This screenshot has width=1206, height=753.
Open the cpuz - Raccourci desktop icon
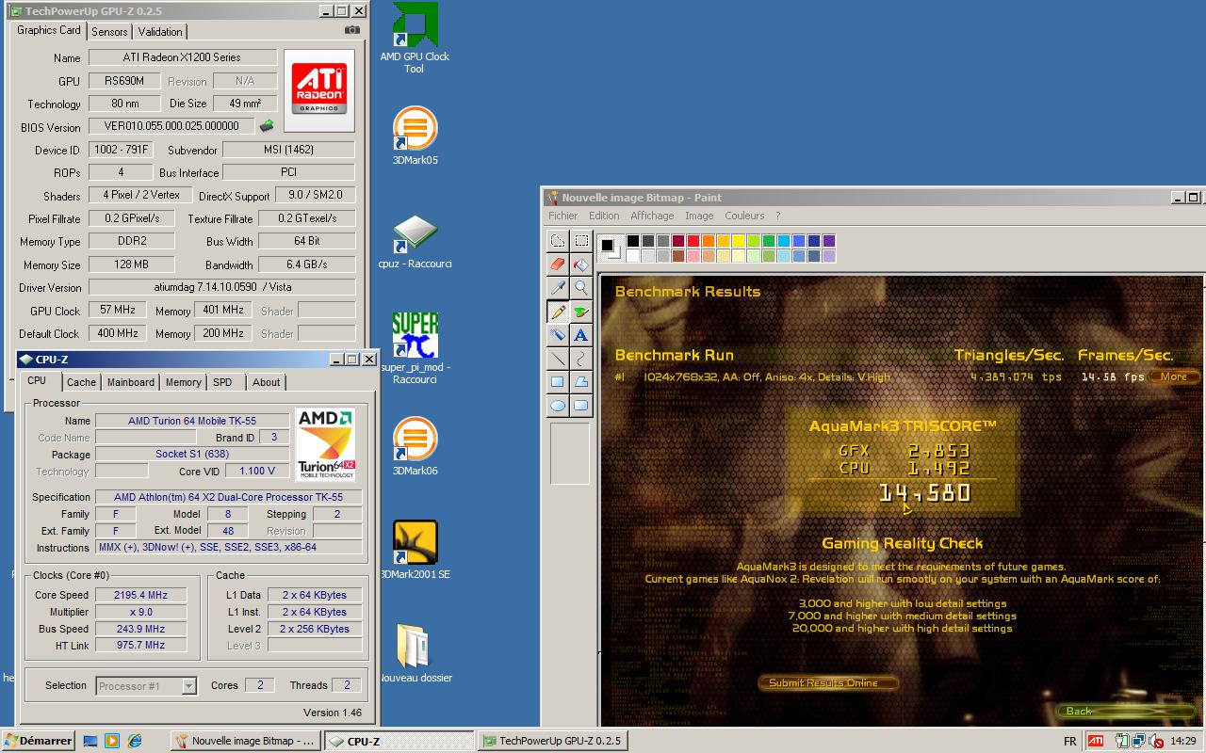(x=415, y=243)
